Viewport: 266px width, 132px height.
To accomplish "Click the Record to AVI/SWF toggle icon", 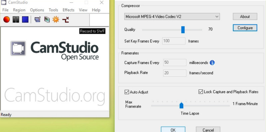I will pos(47,20).
